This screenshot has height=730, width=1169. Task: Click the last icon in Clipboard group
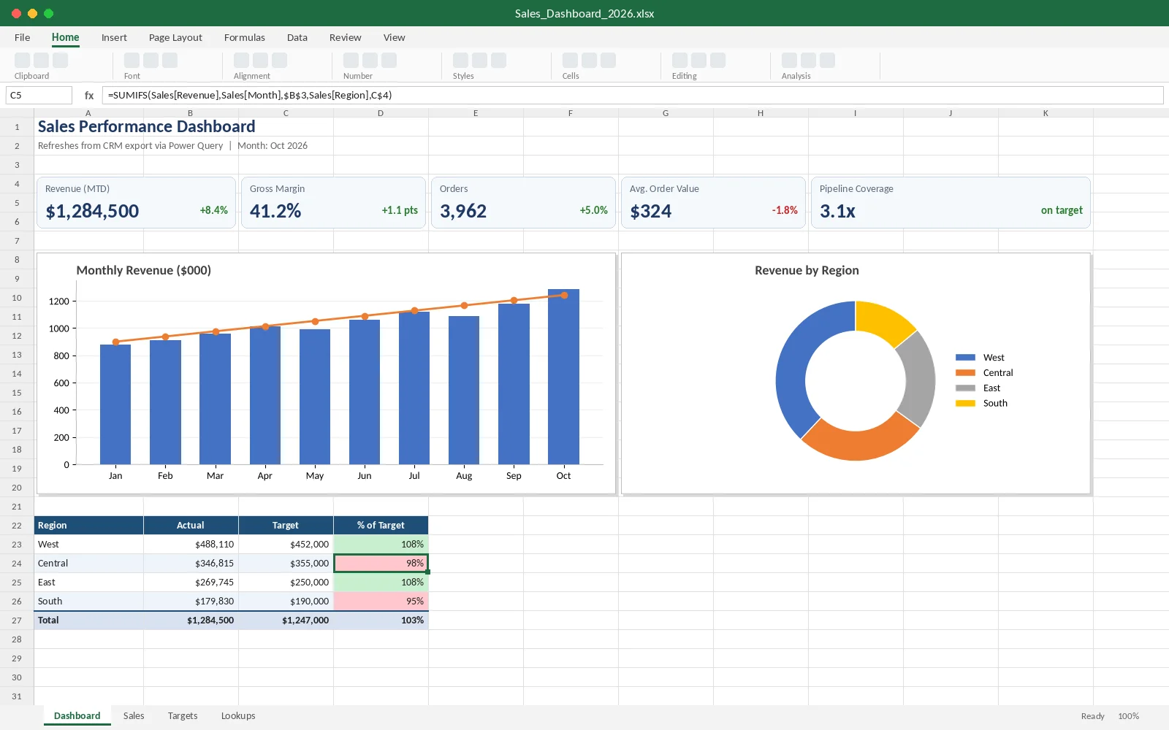point(61,61)
